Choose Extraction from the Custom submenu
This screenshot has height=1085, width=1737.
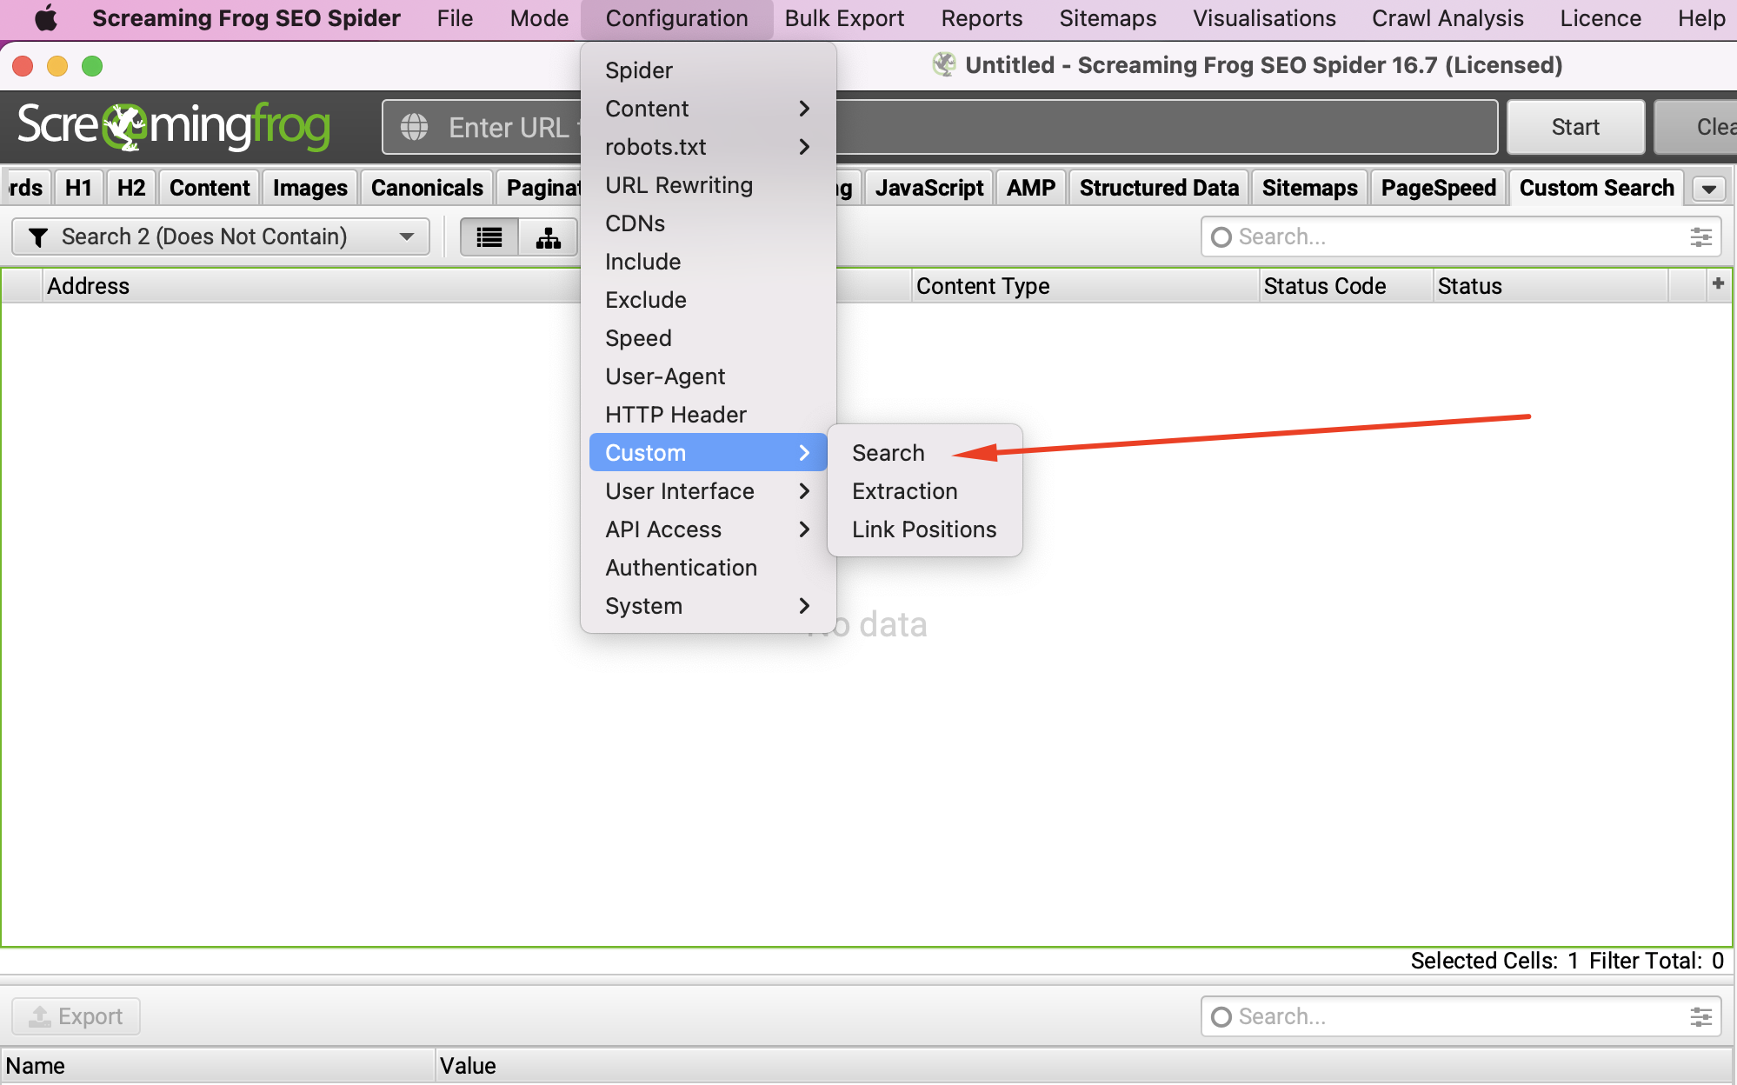(904, 491)
